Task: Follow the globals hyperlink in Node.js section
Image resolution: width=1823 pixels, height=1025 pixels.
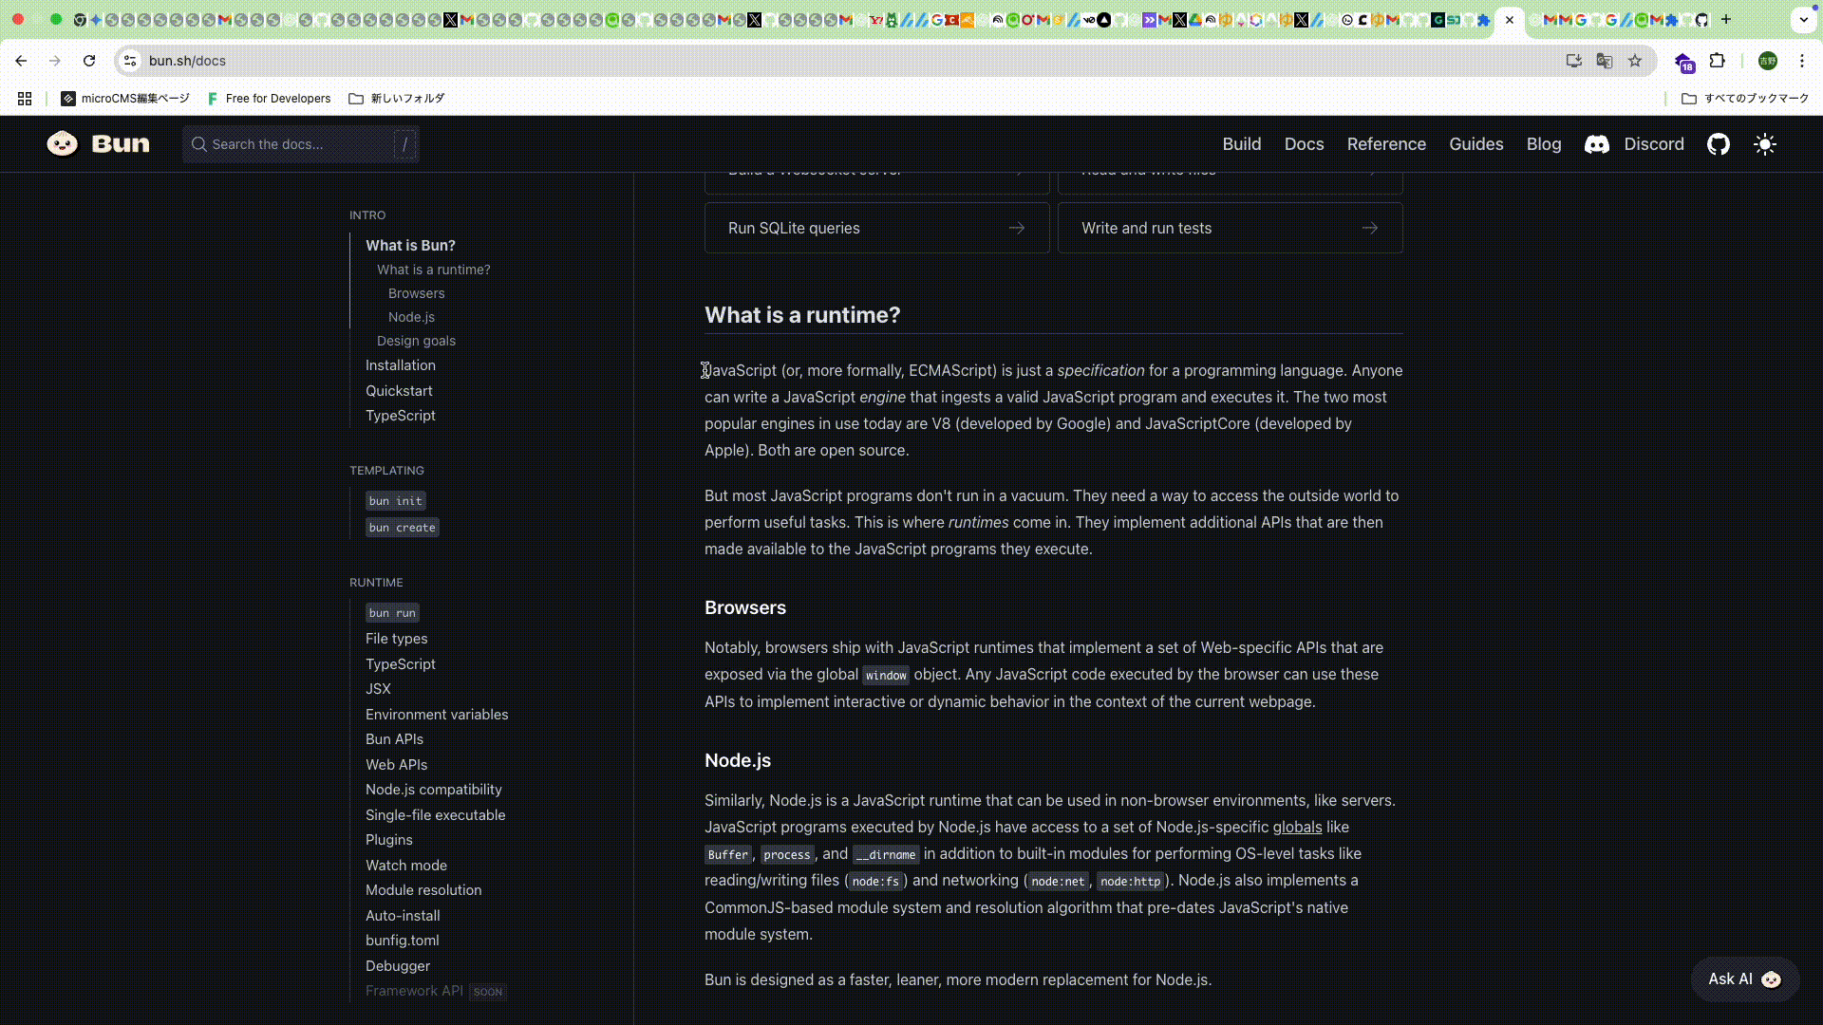Action: coord(1297,828)
